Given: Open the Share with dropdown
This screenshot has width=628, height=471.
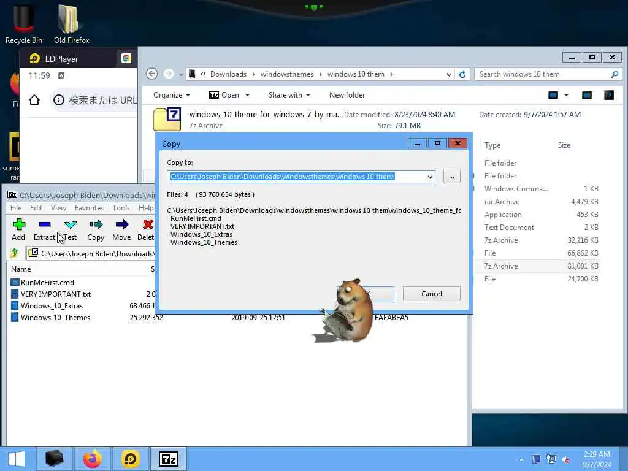Looking at the screenshot, I should (x=289, y=95).
